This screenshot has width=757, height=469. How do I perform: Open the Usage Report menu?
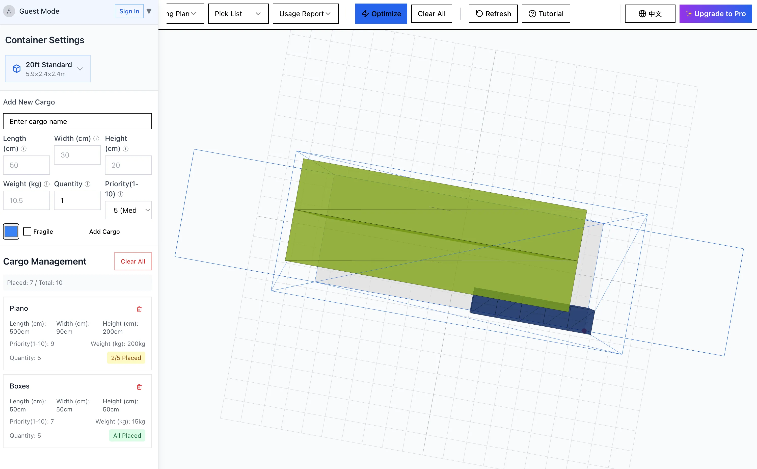(305, 13)
